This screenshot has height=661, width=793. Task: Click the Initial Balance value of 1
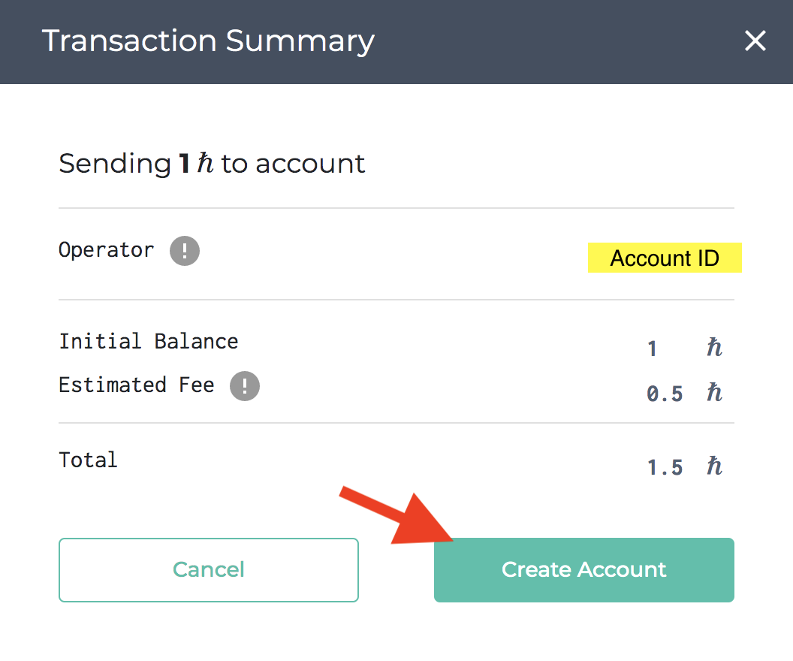pos(653,349)
